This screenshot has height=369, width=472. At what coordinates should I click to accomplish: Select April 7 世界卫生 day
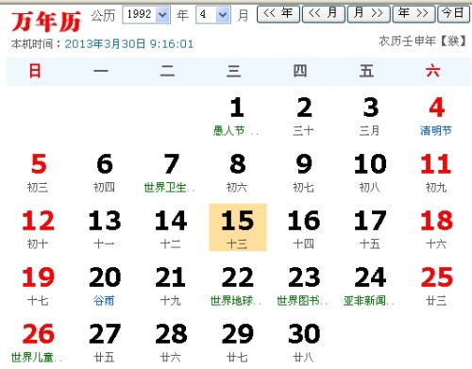pos(171,173)
